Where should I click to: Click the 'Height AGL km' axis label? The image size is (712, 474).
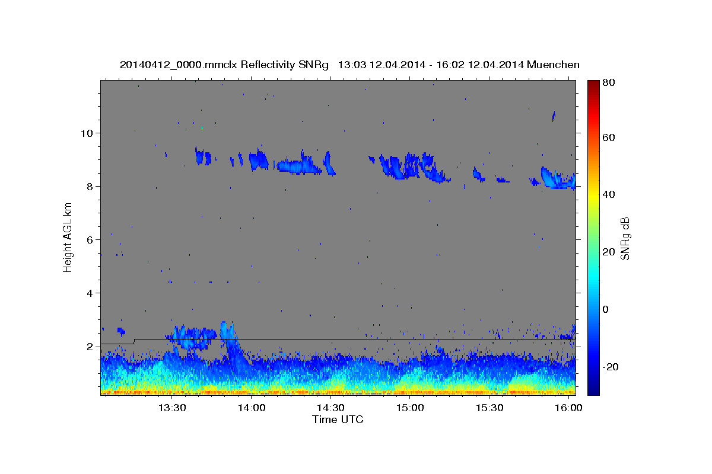(x=68, y=237)
